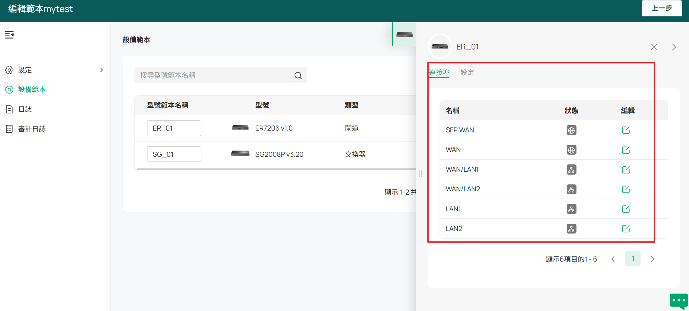Click the 閘道 type cell
The image size is (689, 311).
coord(352,128)
